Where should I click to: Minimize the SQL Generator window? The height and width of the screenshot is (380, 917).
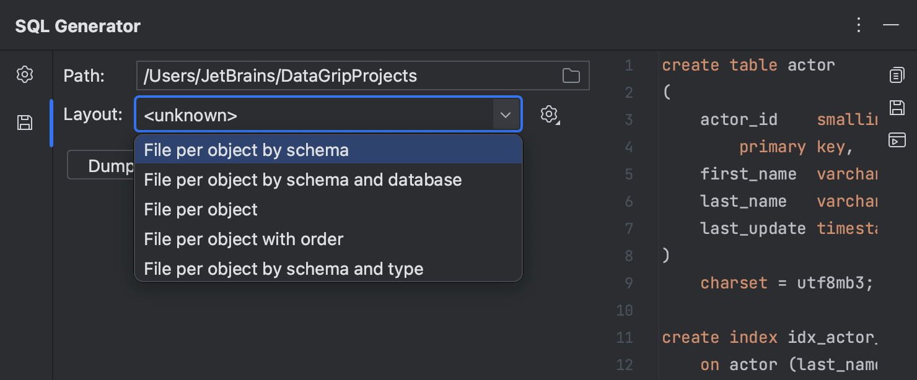890,25
